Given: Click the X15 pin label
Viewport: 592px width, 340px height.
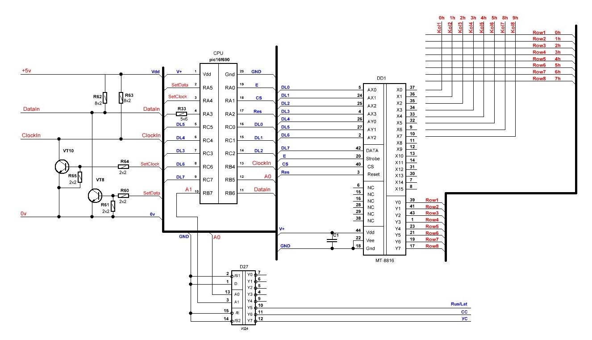Looking at the screenshot, I should click(x=399, y=189).
